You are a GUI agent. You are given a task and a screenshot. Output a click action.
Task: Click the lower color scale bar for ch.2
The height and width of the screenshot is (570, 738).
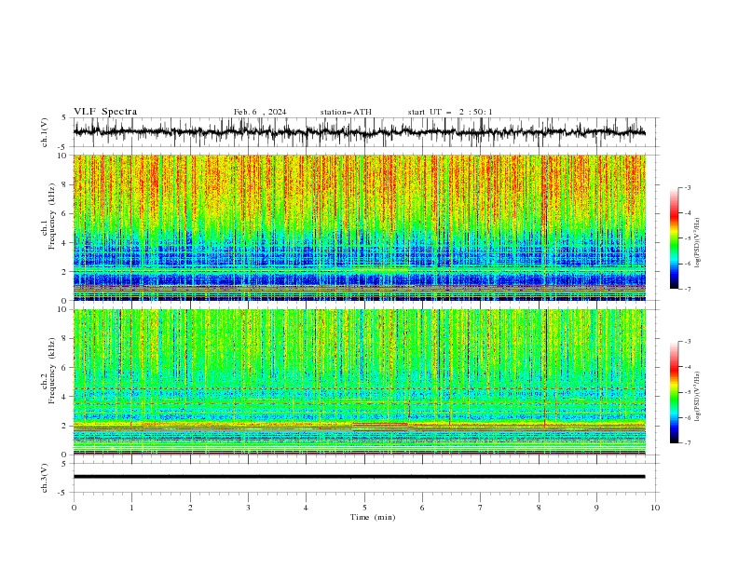[675, 392]
